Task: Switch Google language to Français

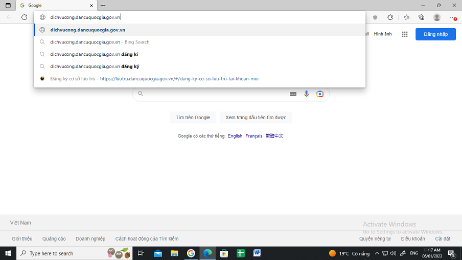Action: point(253,136)
